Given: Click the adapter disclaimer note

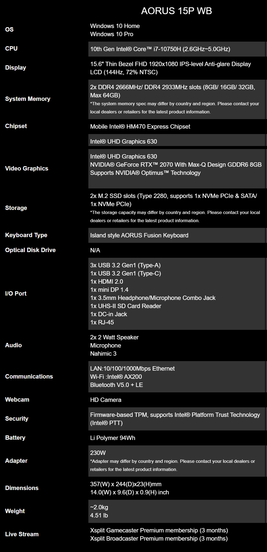Looking at the screenshot, I should point(173,465).
